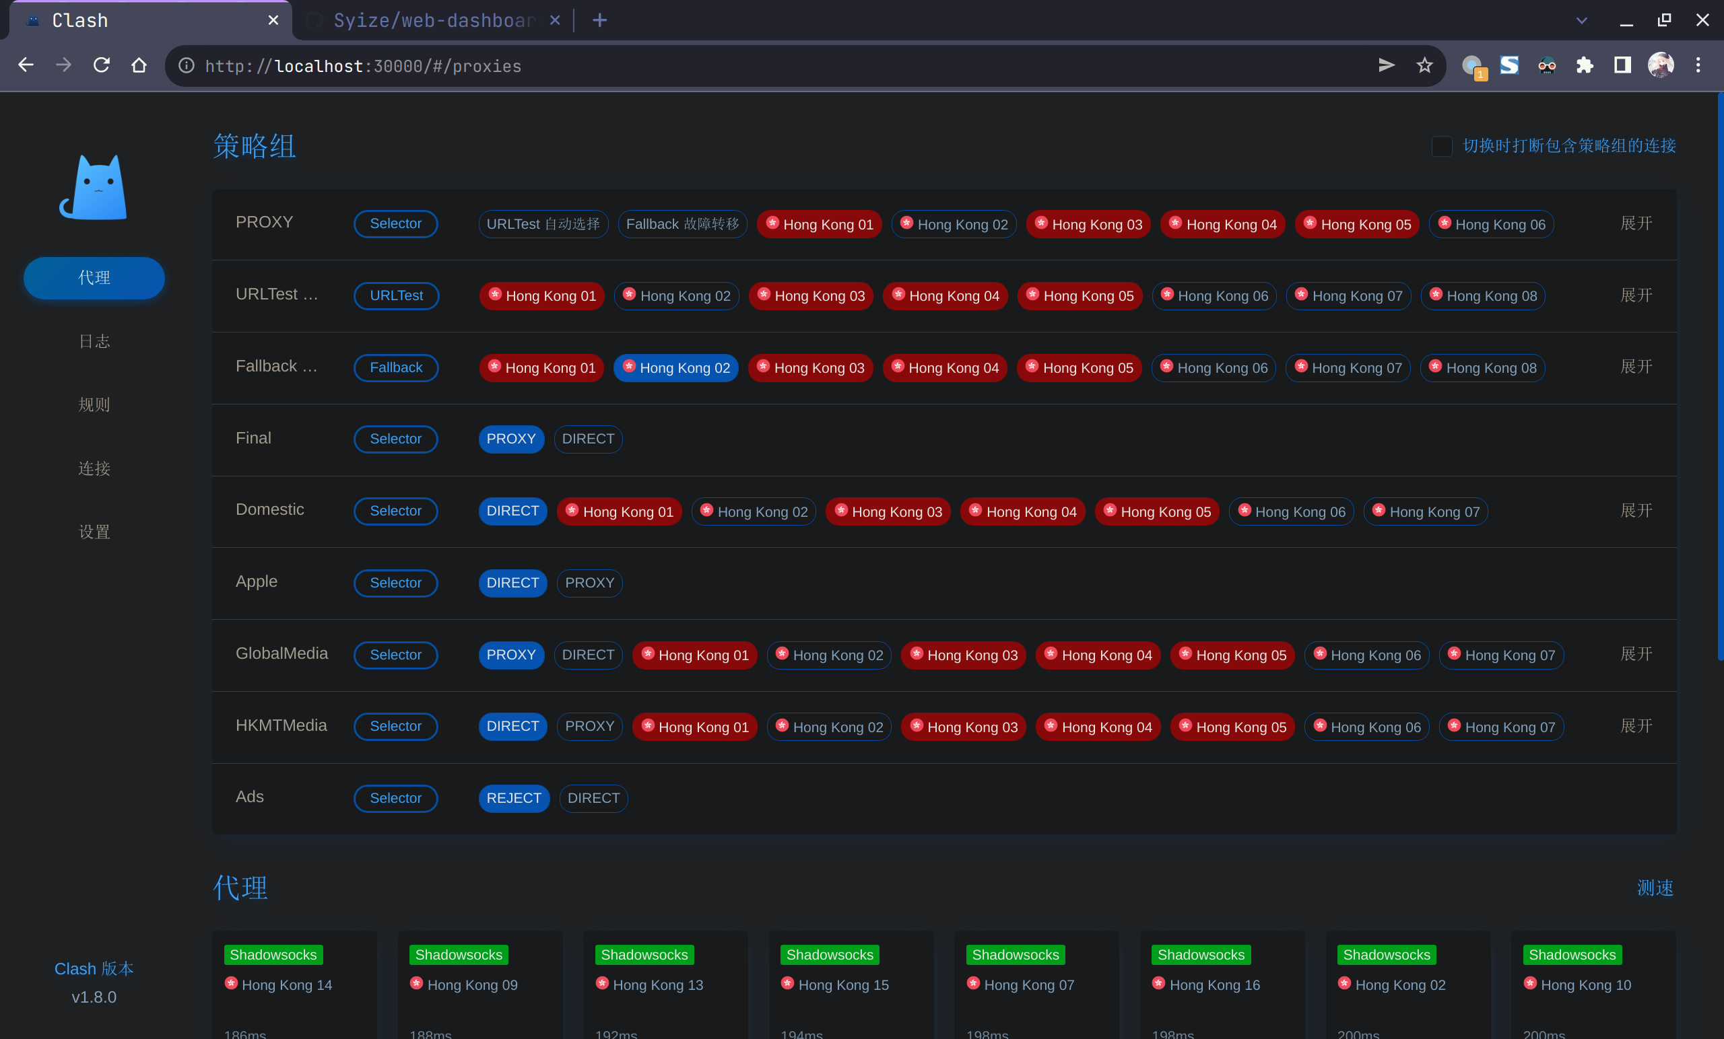This screenshot has width=1724, height=1039.
Task: Click the browser home icon
Action: (139, 66)
